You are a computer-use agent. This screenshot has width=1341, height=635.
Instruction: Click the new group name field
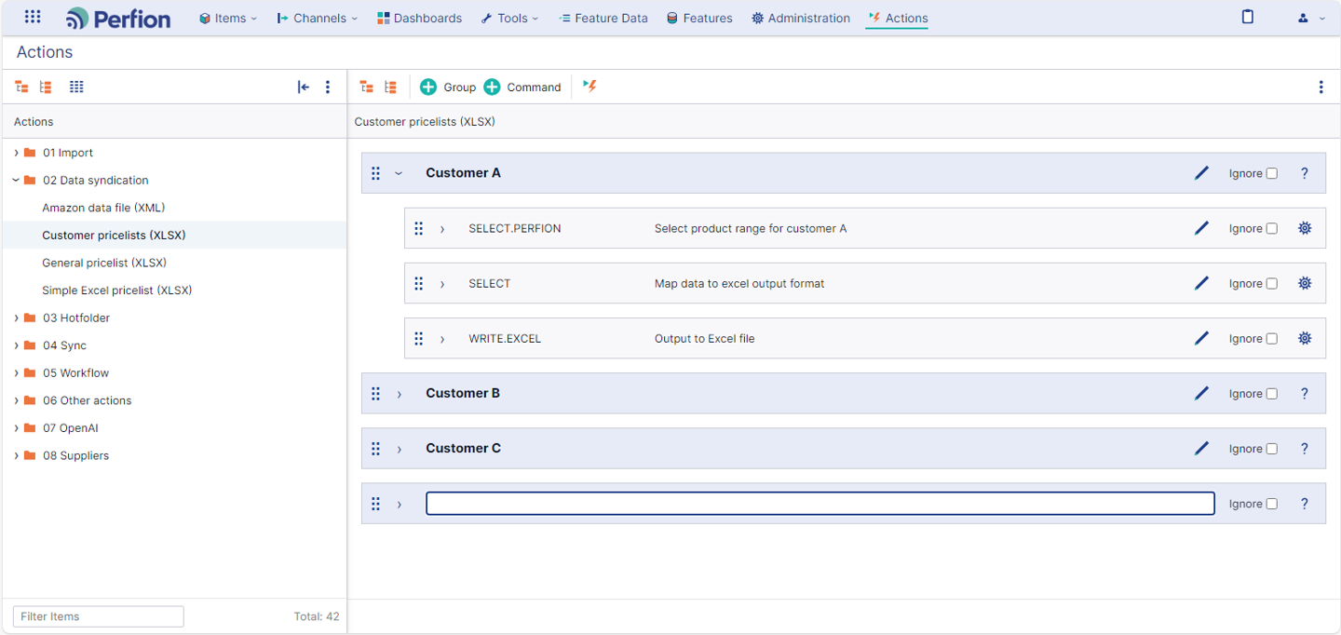[x=820, y=504]
